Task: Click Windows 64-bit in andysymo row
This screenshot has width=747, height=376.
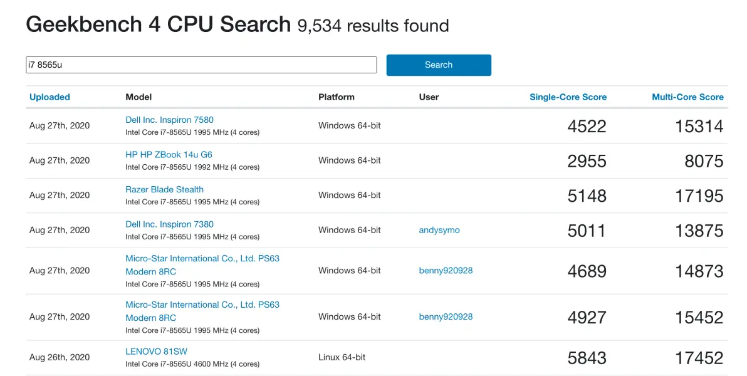Action: [350, 230]
